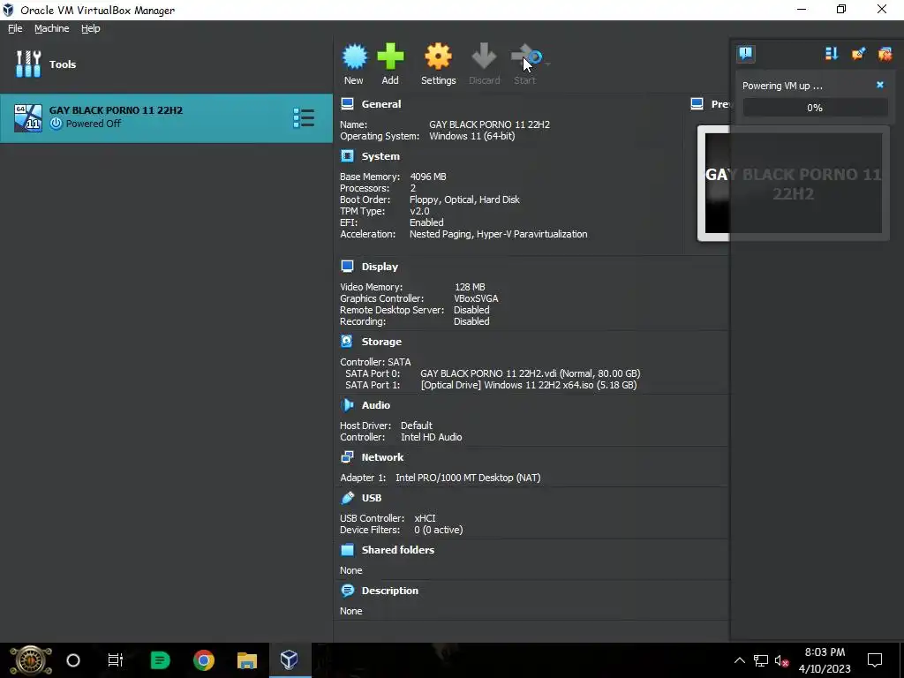Click the Powering VM up label
Image resolution: width=904 pixels, height=678 pixels.
(x=782, y=86)
